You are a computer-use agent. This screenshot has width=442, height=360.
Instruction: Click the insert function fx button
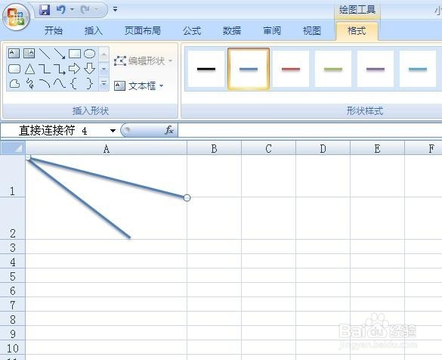(x=168, y=130)
